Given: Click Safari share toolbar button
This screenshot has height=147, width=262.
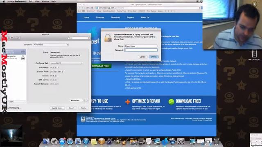Looking at the screenshot, I should pyautogui.click(x=87, y=8).
